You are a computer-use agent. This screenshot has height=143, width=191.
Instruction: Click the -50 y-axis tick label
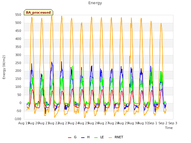point(19,111)
